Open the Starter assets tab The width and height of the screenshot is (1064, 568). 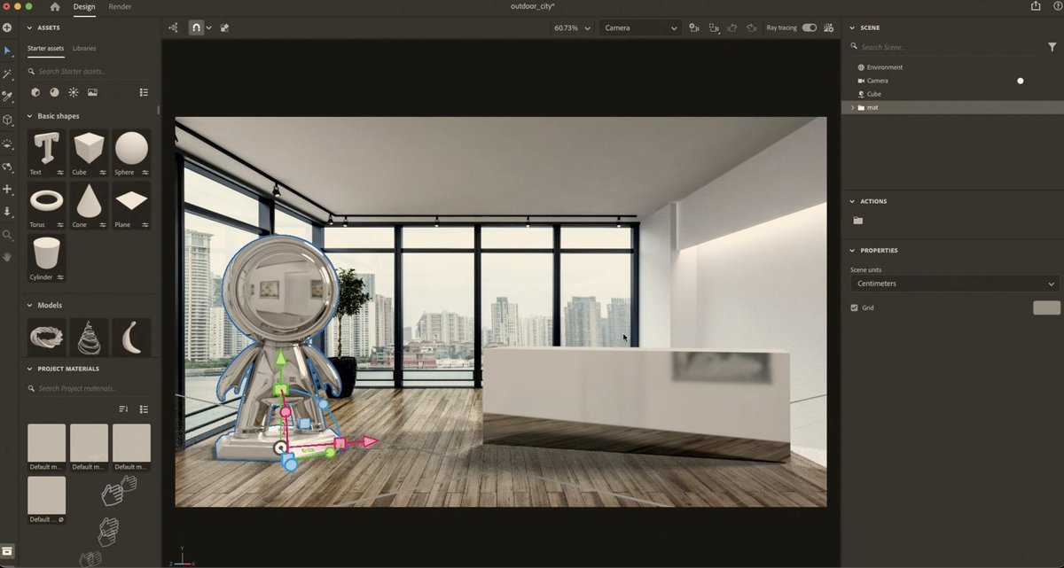tap(45, 48)
